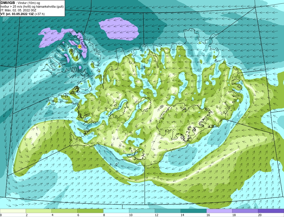Click the legend value 20 label
Image resolution: width=284 pixels, height=217 pixels.
click(x=260, y=215)
